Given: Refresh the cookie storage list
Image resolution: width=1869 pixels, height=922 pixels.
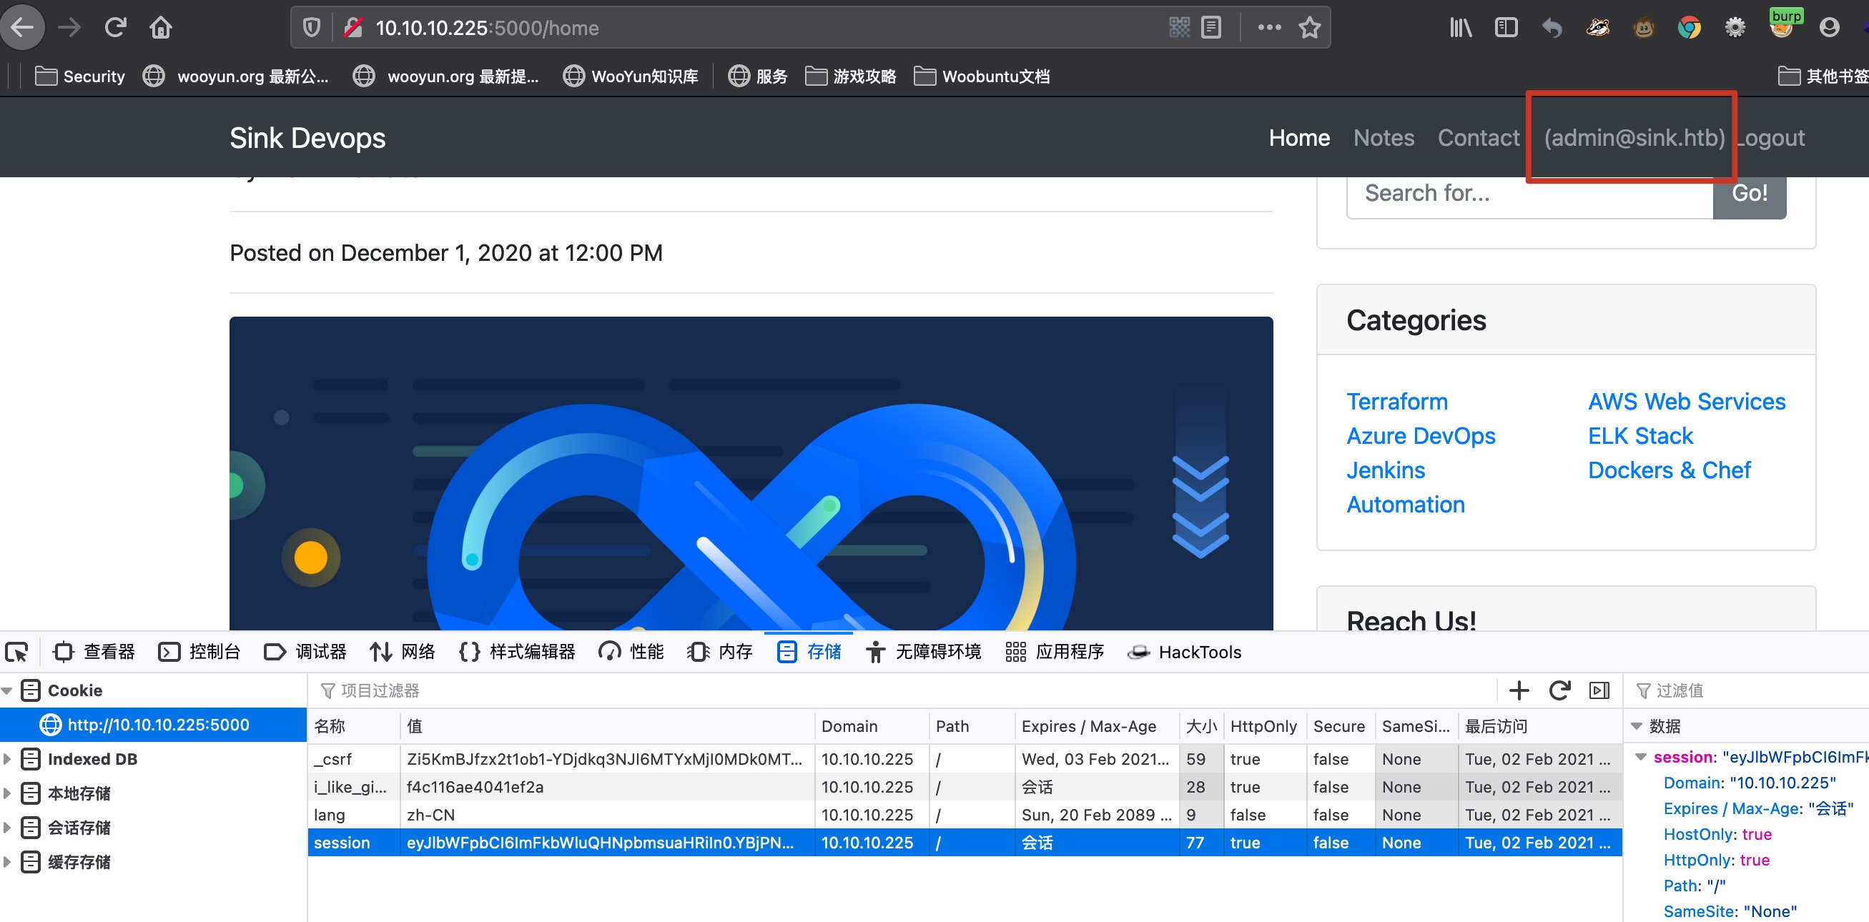Looking at the screenshot, I should point(1559,690).
